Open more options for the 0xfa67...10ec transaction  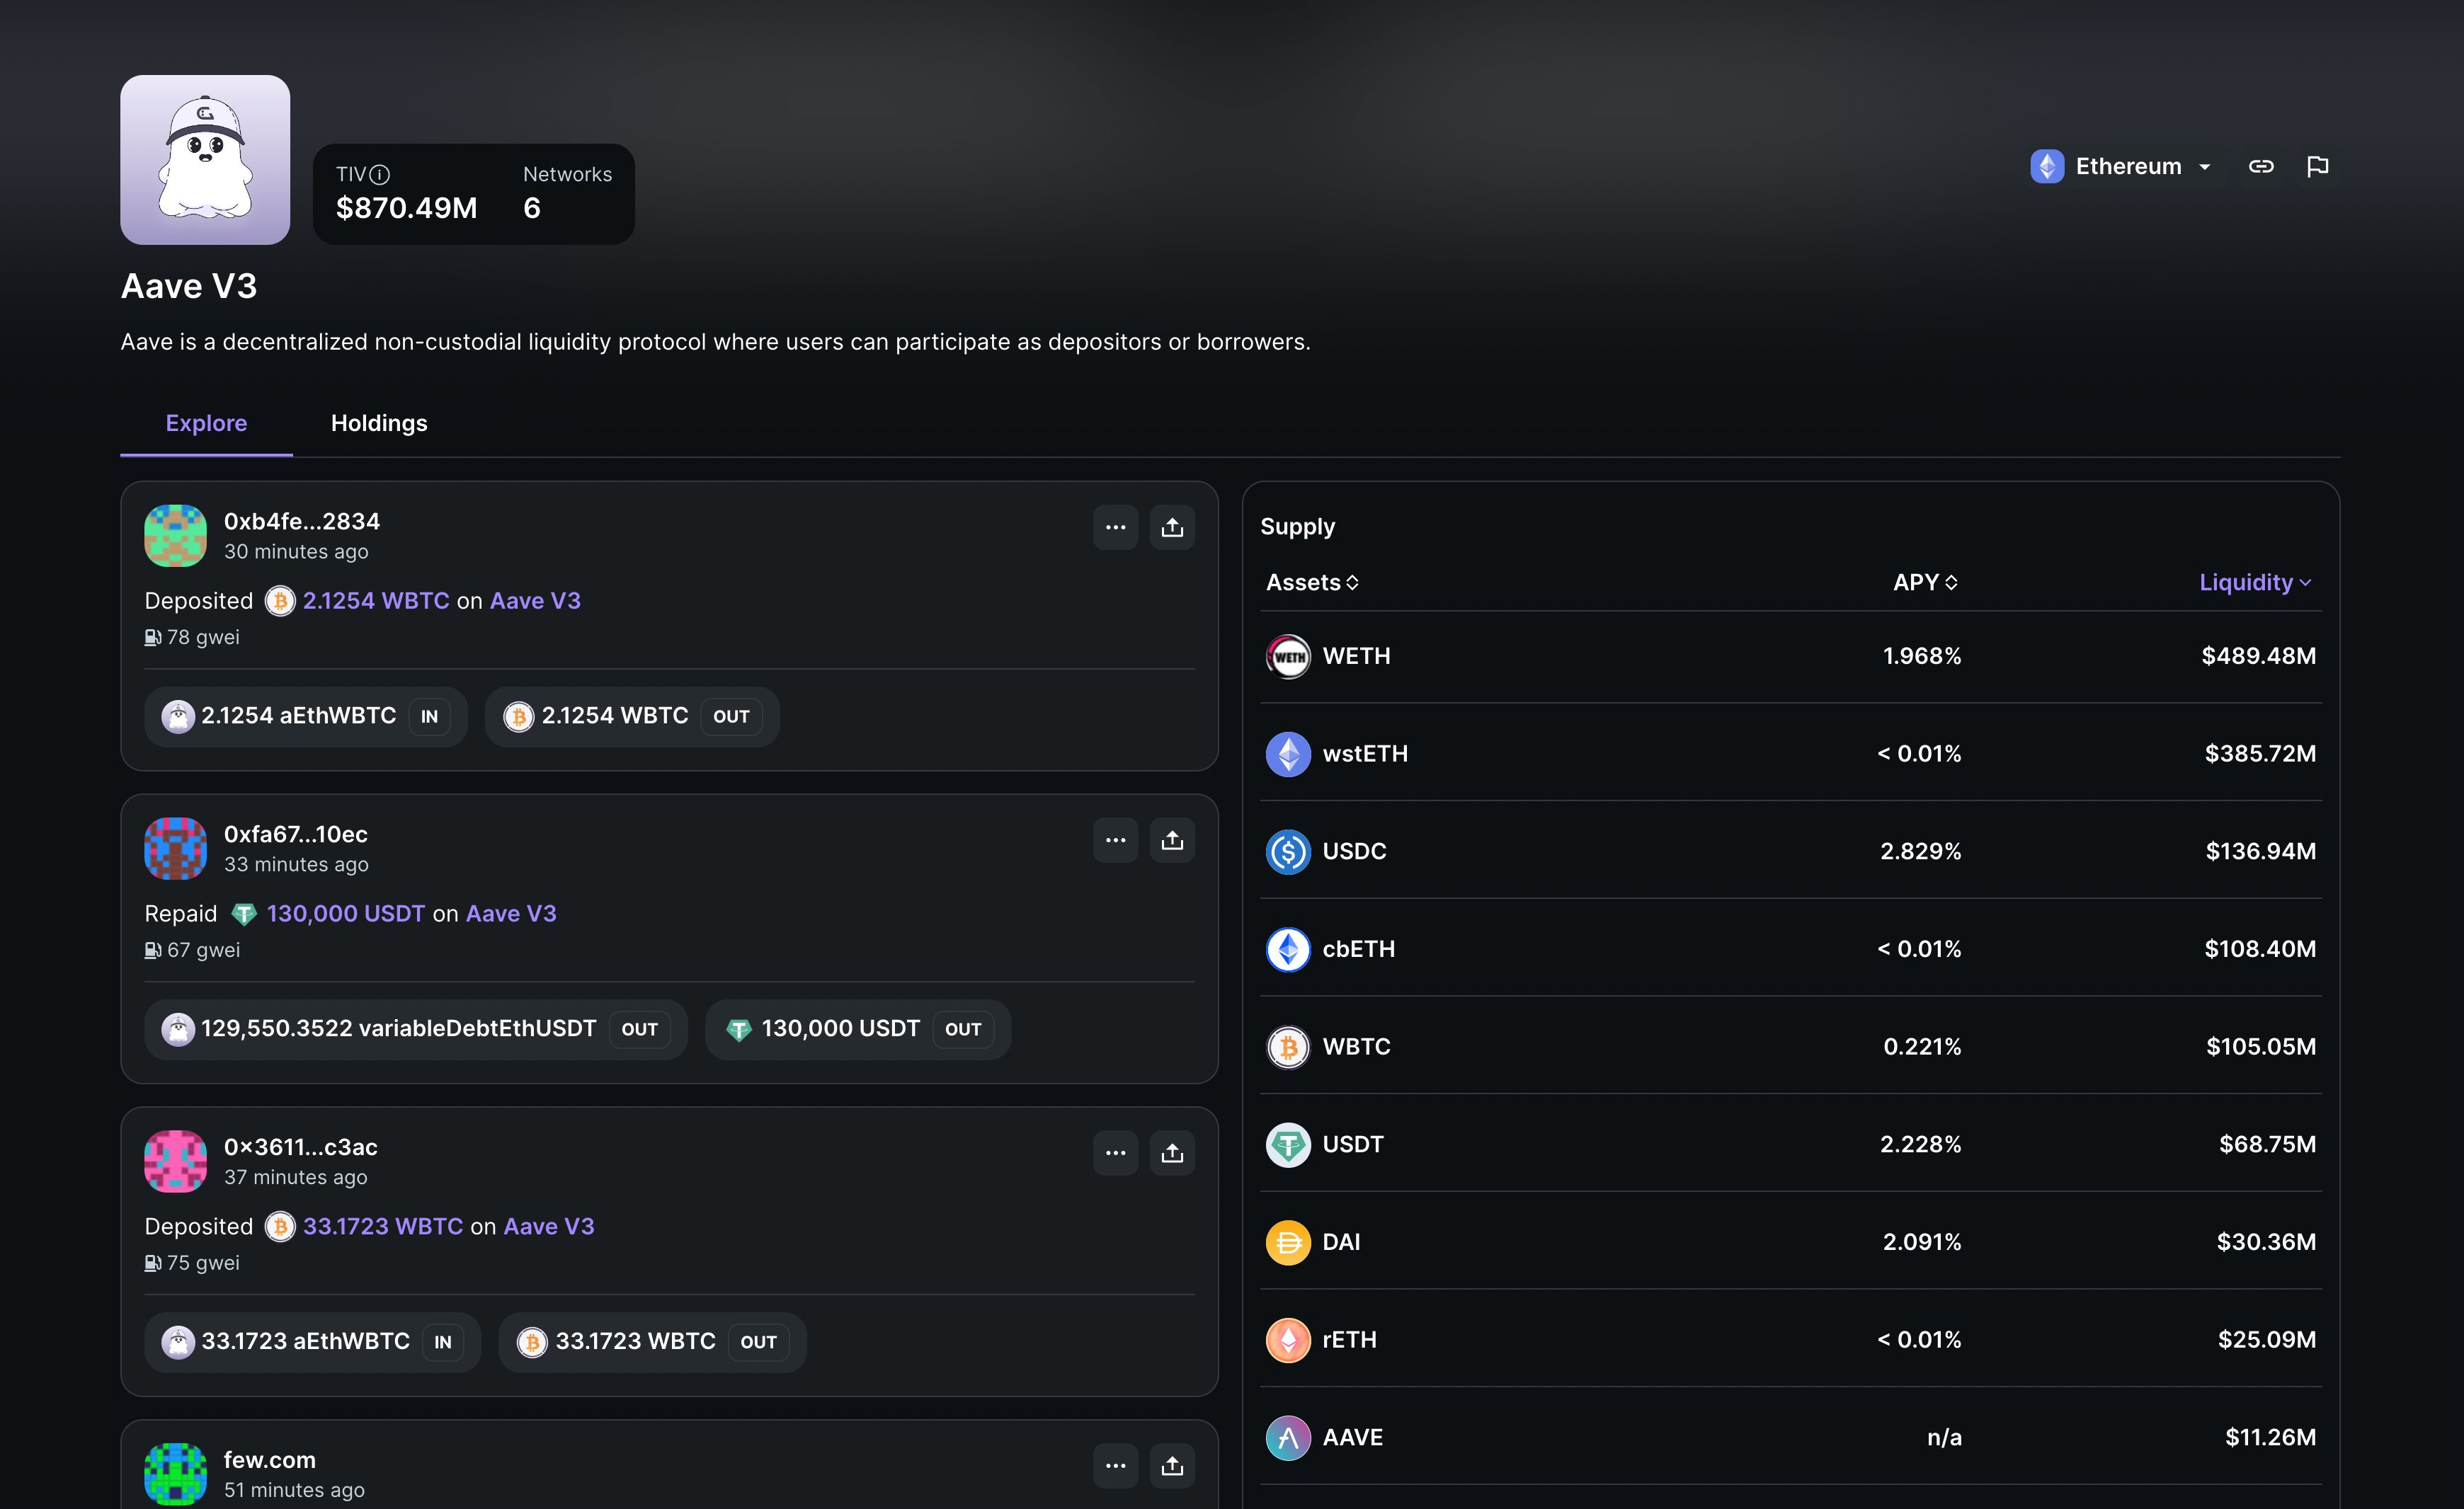coord(1116,839)
